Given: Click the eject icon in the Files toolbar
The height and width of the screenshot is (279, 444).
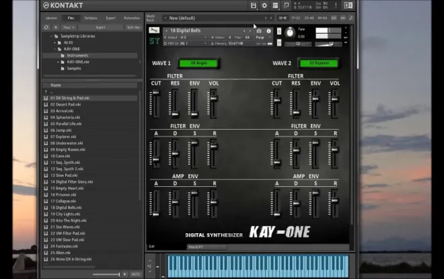Looking at the screenshot, I should pos(55,27).
